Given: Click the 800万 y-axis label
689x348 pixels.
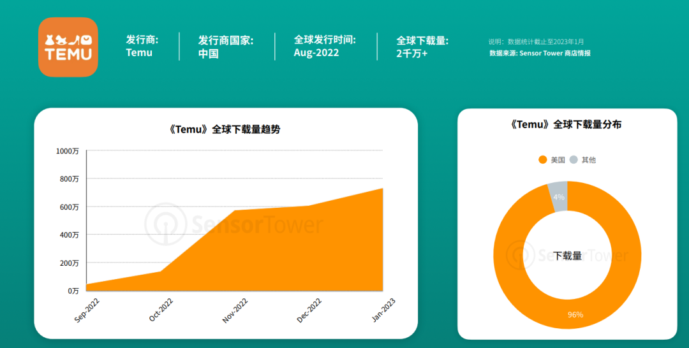Looking at the screenshot, I should [69, 179].
